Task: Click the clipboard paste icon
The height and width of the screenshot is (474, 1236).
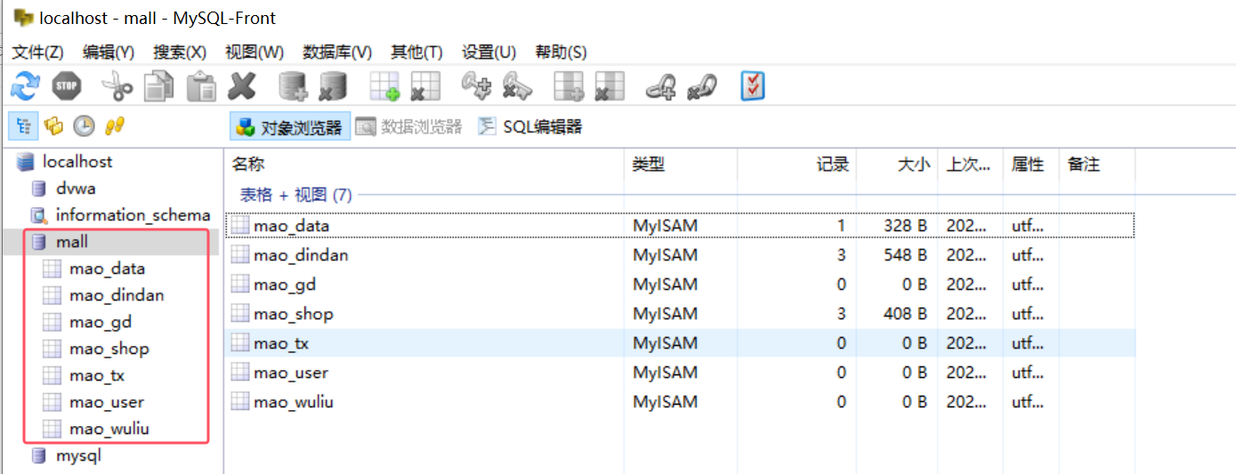Action: [201, 86]
